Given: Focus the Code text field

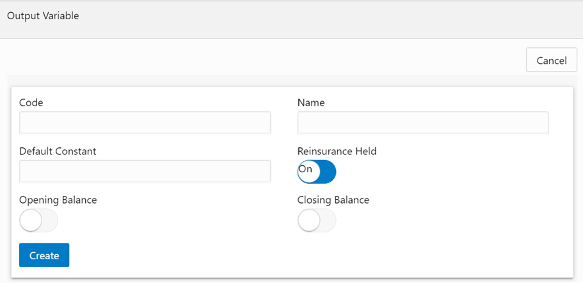Looking at the screenshot, I should point(145,122).
